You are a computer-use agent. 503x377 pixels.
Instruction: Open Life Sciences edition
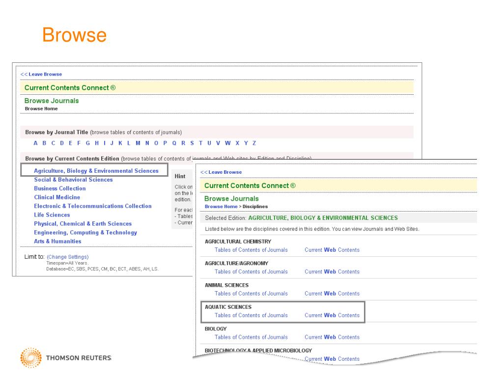click(52, 215)
